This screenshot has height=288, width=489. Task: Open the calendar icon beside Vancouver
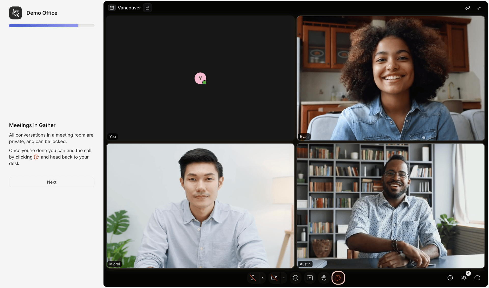point(112,8)
